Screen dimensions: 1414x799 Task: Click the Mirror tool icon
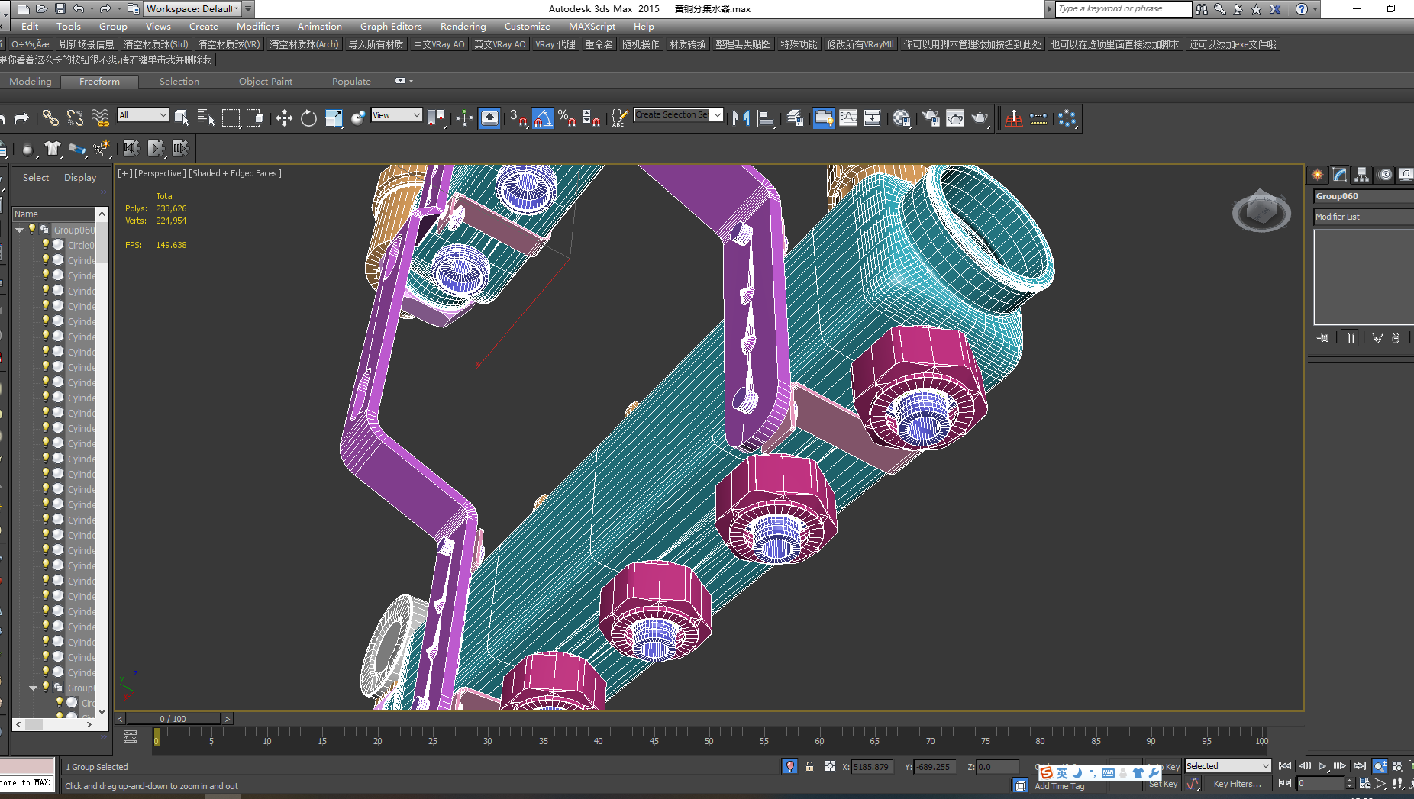[741, 118]
